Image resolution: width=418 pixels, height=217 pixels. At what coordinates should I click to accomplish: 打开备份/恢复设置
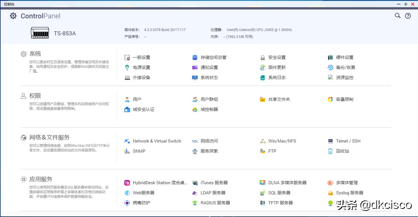click(x=345, y=67)
